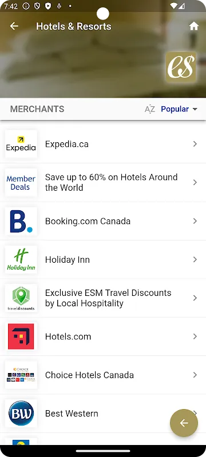Open Save up to 60% on Hotels
Screen dimensions: 206x457
click(103, 182)
